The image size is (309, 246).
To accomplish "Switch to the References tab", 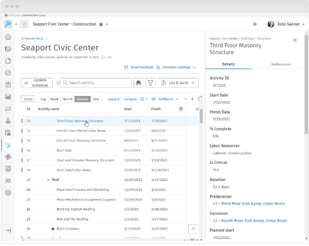I will point(281,64).
